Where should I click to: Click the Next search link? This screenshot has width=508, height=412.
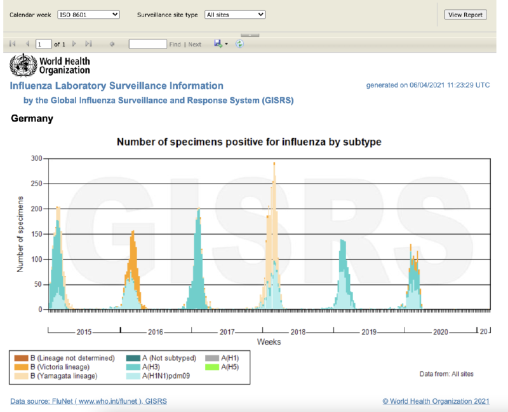(195, 45)
